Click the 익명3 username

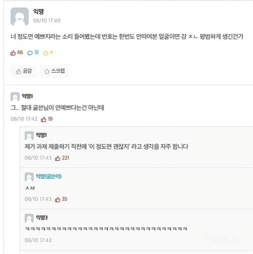[x=42, y=218]
